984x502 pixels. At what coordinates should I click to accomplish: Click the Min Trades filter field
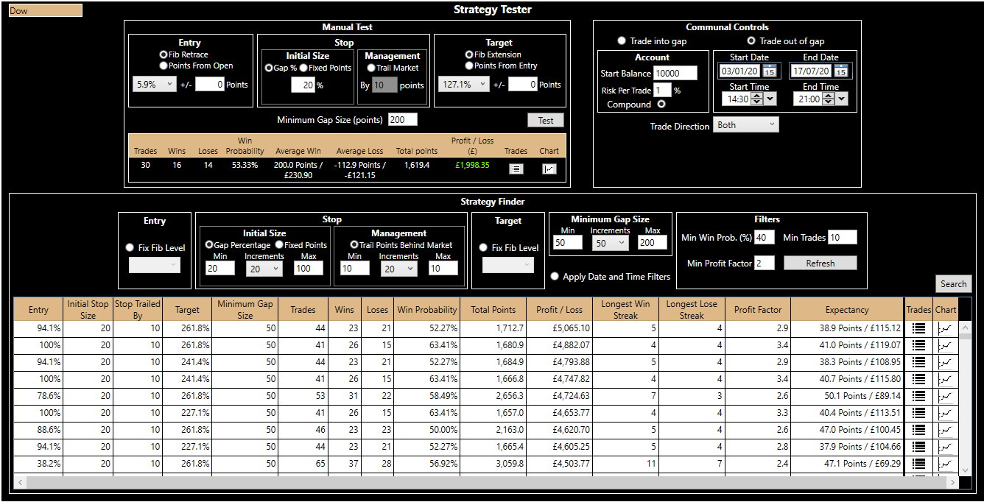[843, 237]
